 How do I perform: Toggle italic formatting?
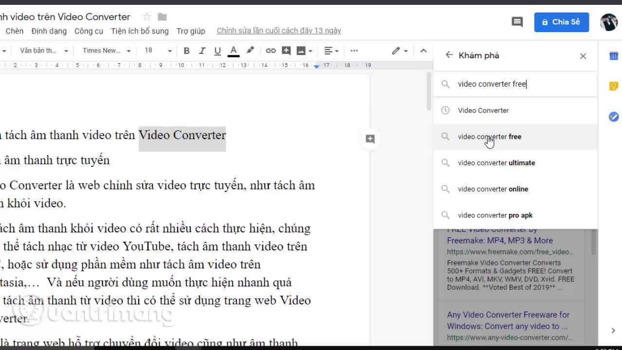(x=202, y=51)
